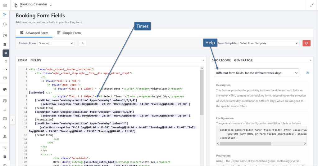Open the hamburger menu
Viewport: 318px width, 166px height.
tap(5, 5)
